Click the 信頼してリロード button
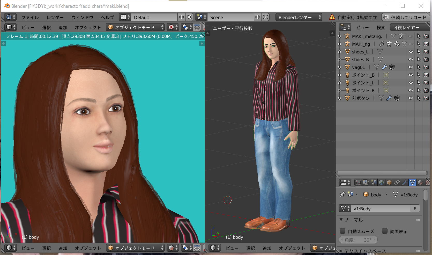 tap(405, 17)
